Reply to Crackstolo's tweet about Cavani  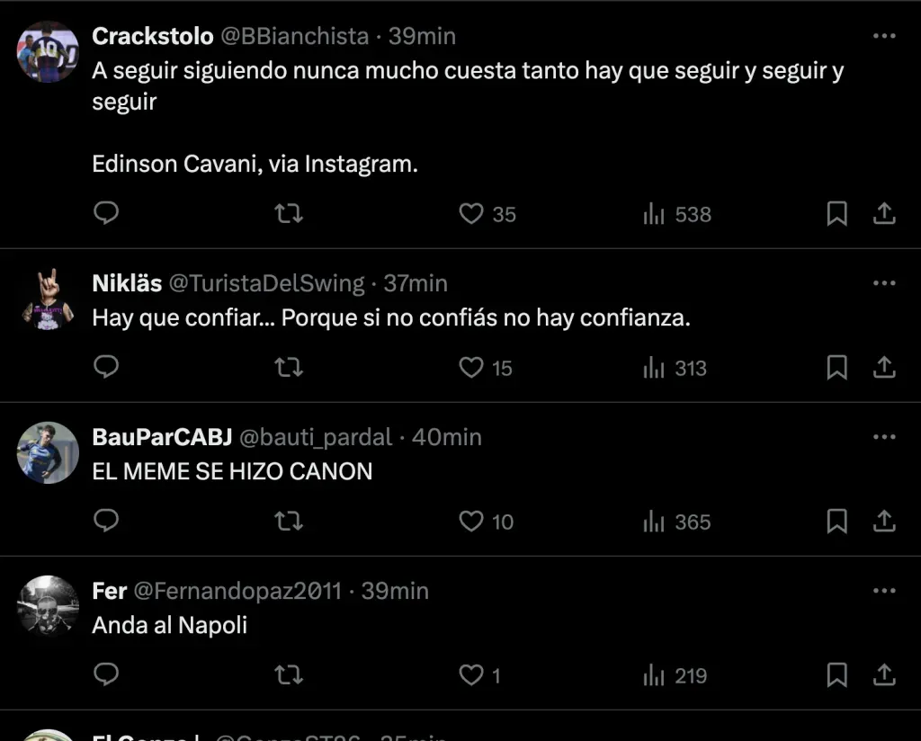pos(106,214)
